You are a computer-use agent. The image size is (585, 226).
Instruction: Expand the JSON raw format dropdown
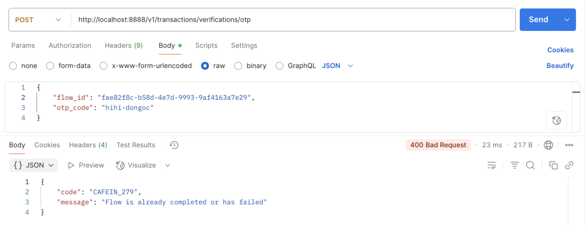(337, 66)
